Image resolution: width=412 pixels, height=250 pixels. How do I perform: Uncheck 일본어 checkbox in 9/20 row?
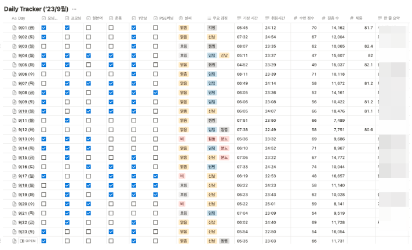coord(89,204)
